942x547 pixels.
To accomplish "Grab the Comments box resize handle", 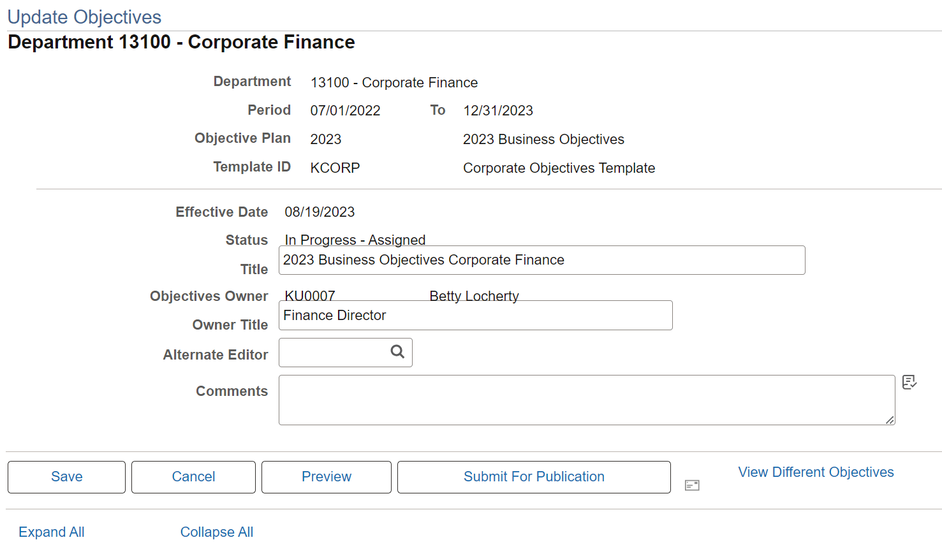I will [890, 419].
